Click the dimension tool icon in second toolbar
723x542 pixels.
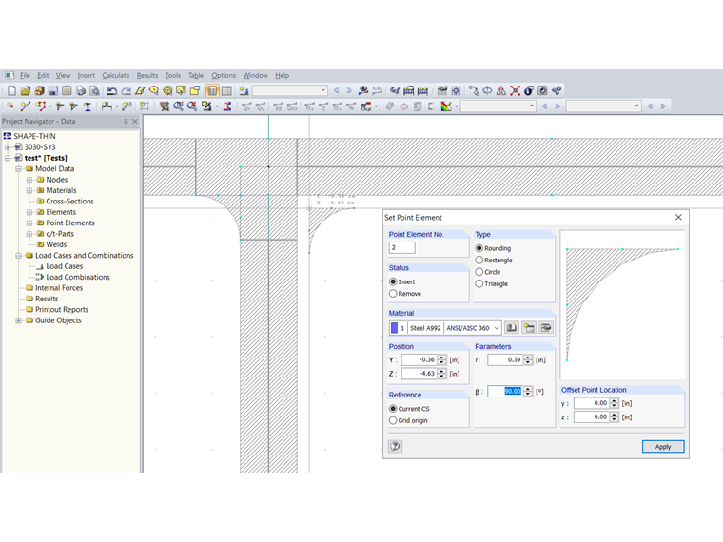click(x=107, y=106)
